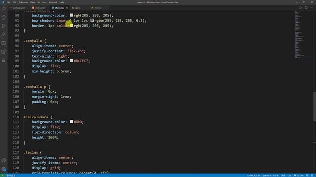This screenshot has height=177, width=316.
Task: Open color picker for line 90 rgb swatch
Action: coord(71,15)
